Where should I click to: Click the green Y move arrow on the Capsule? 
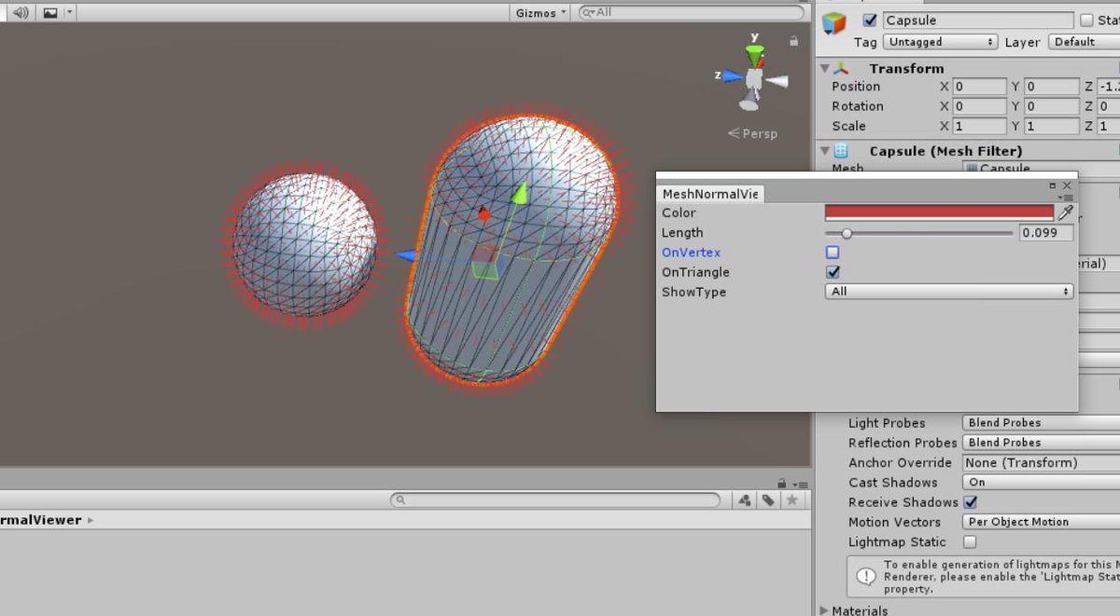[x=519, y=193]
